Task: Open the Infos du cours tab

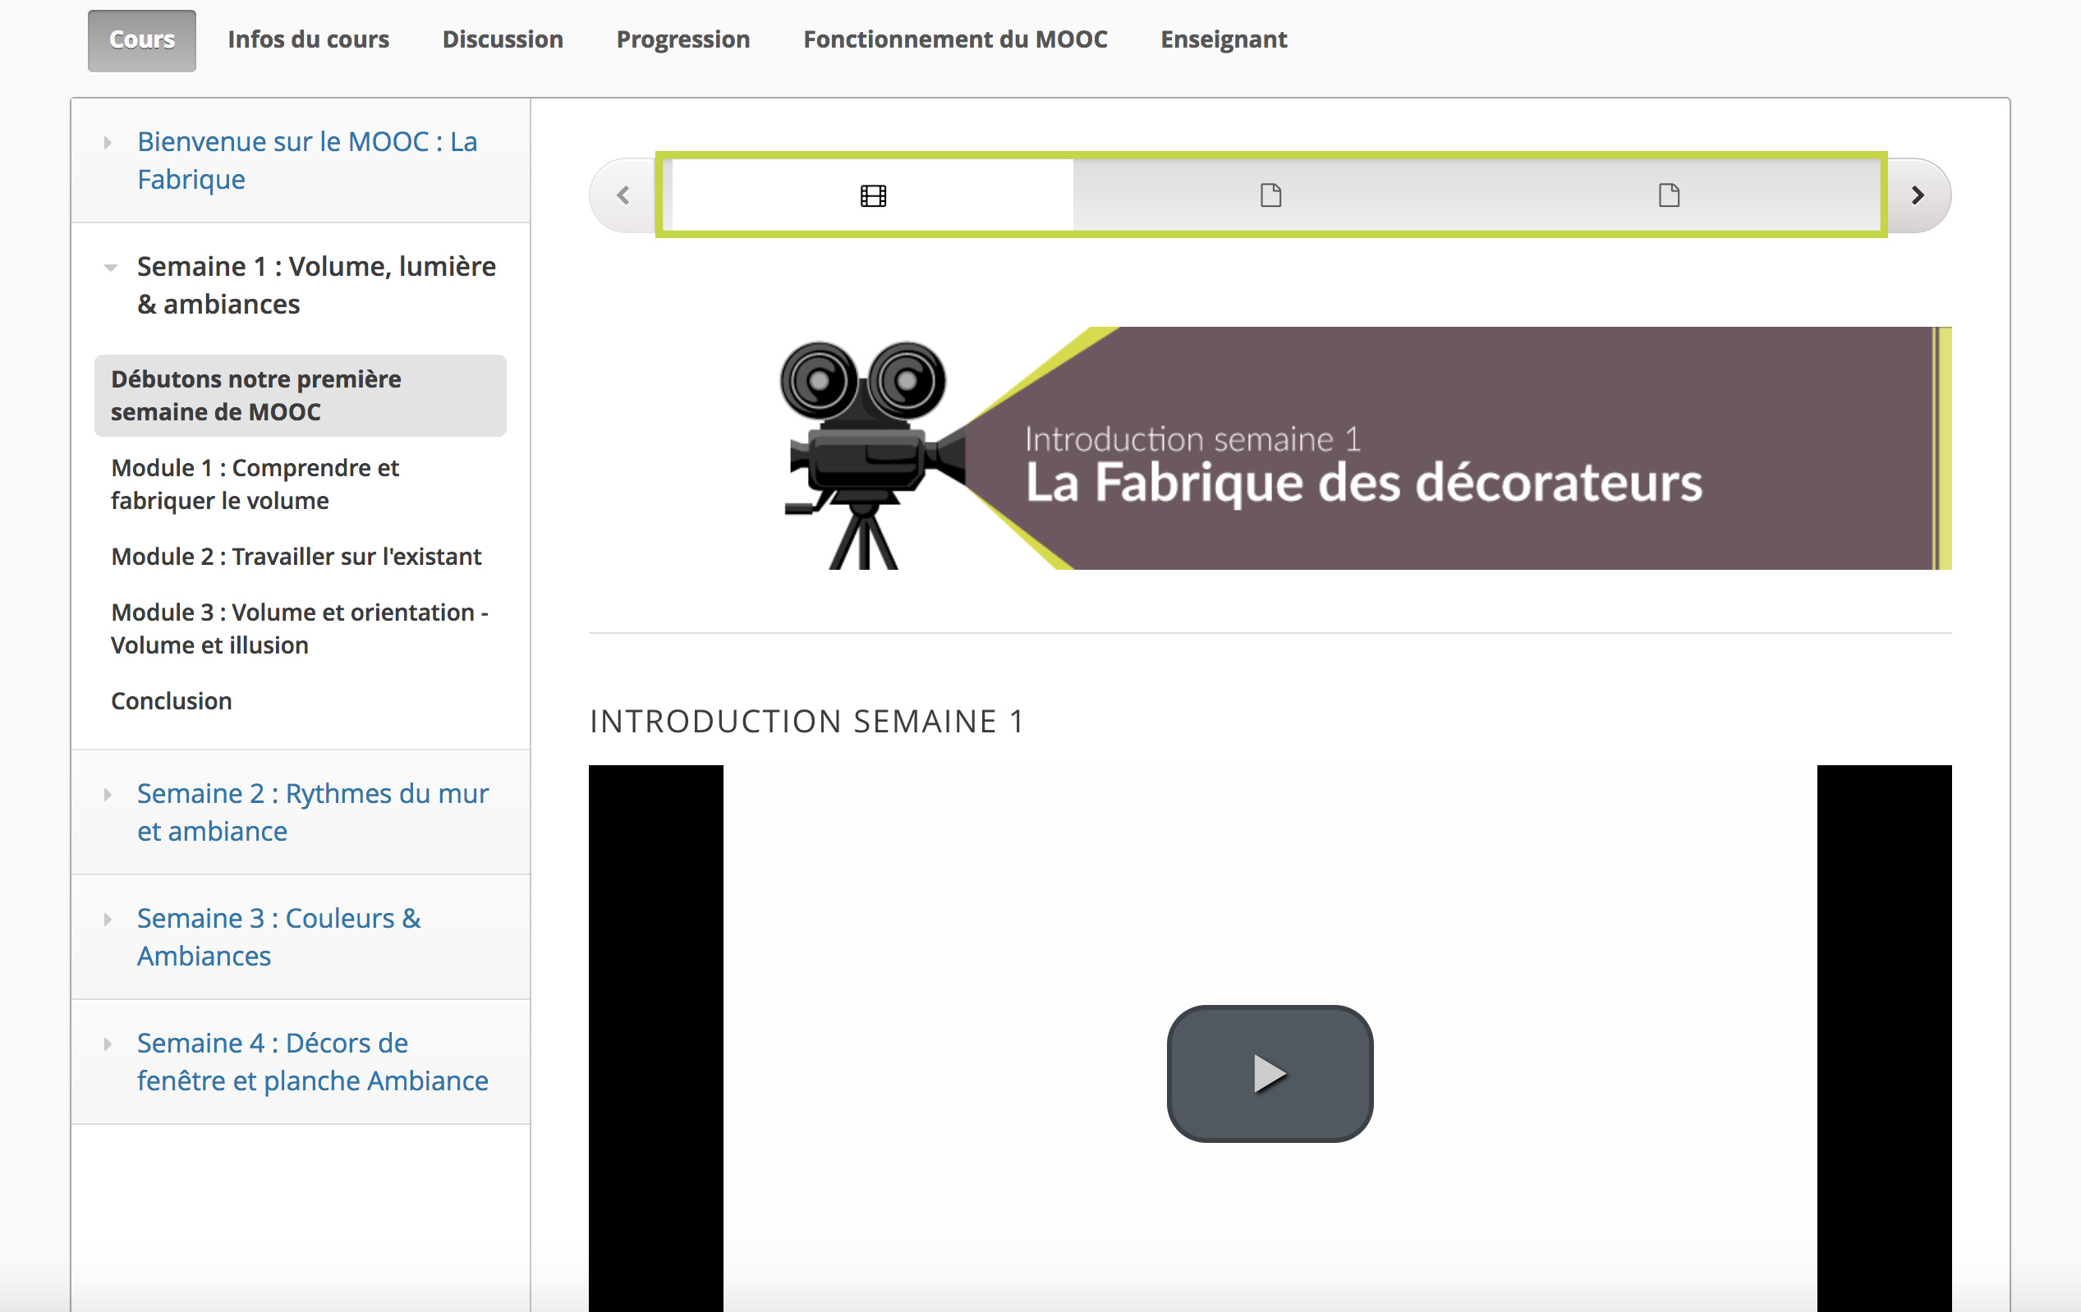Action: click(x=309, y=39)
